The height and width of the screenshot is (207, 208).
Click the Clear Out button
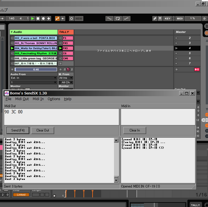click(43, 130)
